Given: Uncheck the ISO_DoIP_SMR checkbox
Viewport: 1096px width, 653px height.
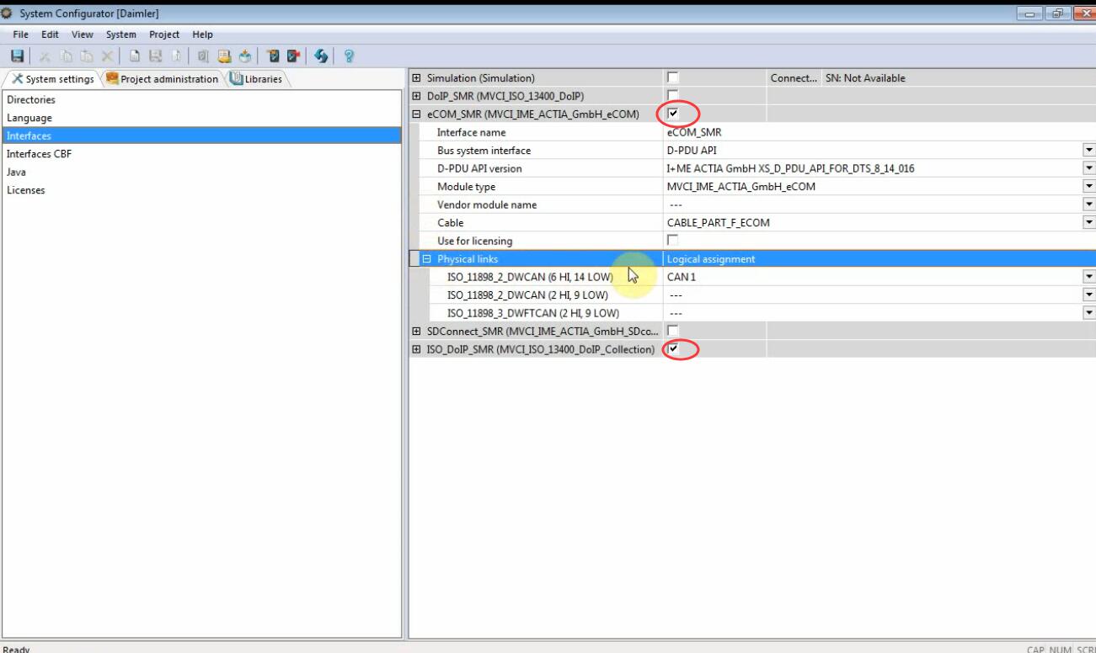Looking at the screenshot, I should click(x=672, y=349).
